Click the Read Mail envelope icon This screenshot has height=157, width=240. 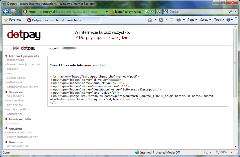172,20
